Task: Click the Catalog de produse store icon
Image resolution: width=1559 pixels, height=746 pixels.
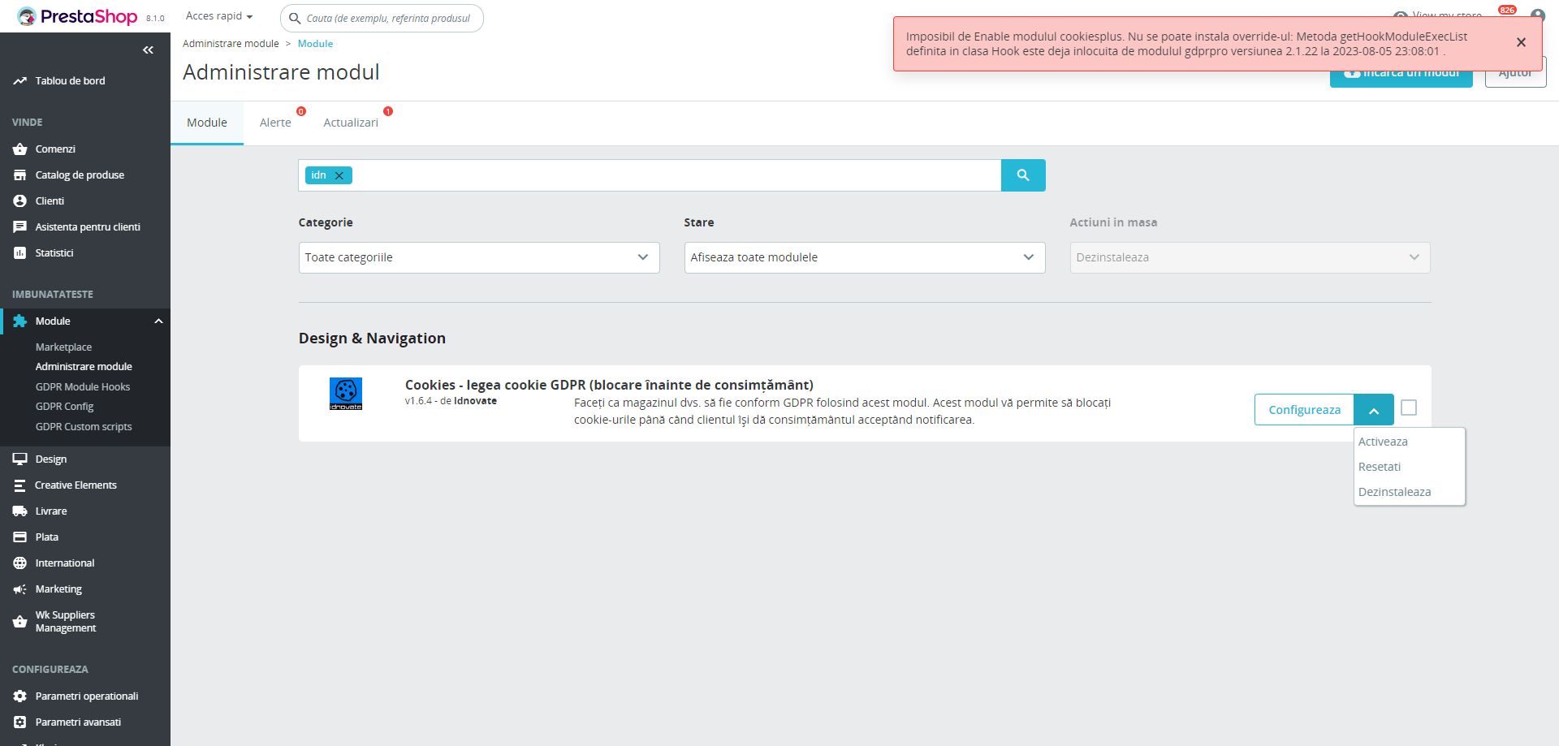Action: 19,175
